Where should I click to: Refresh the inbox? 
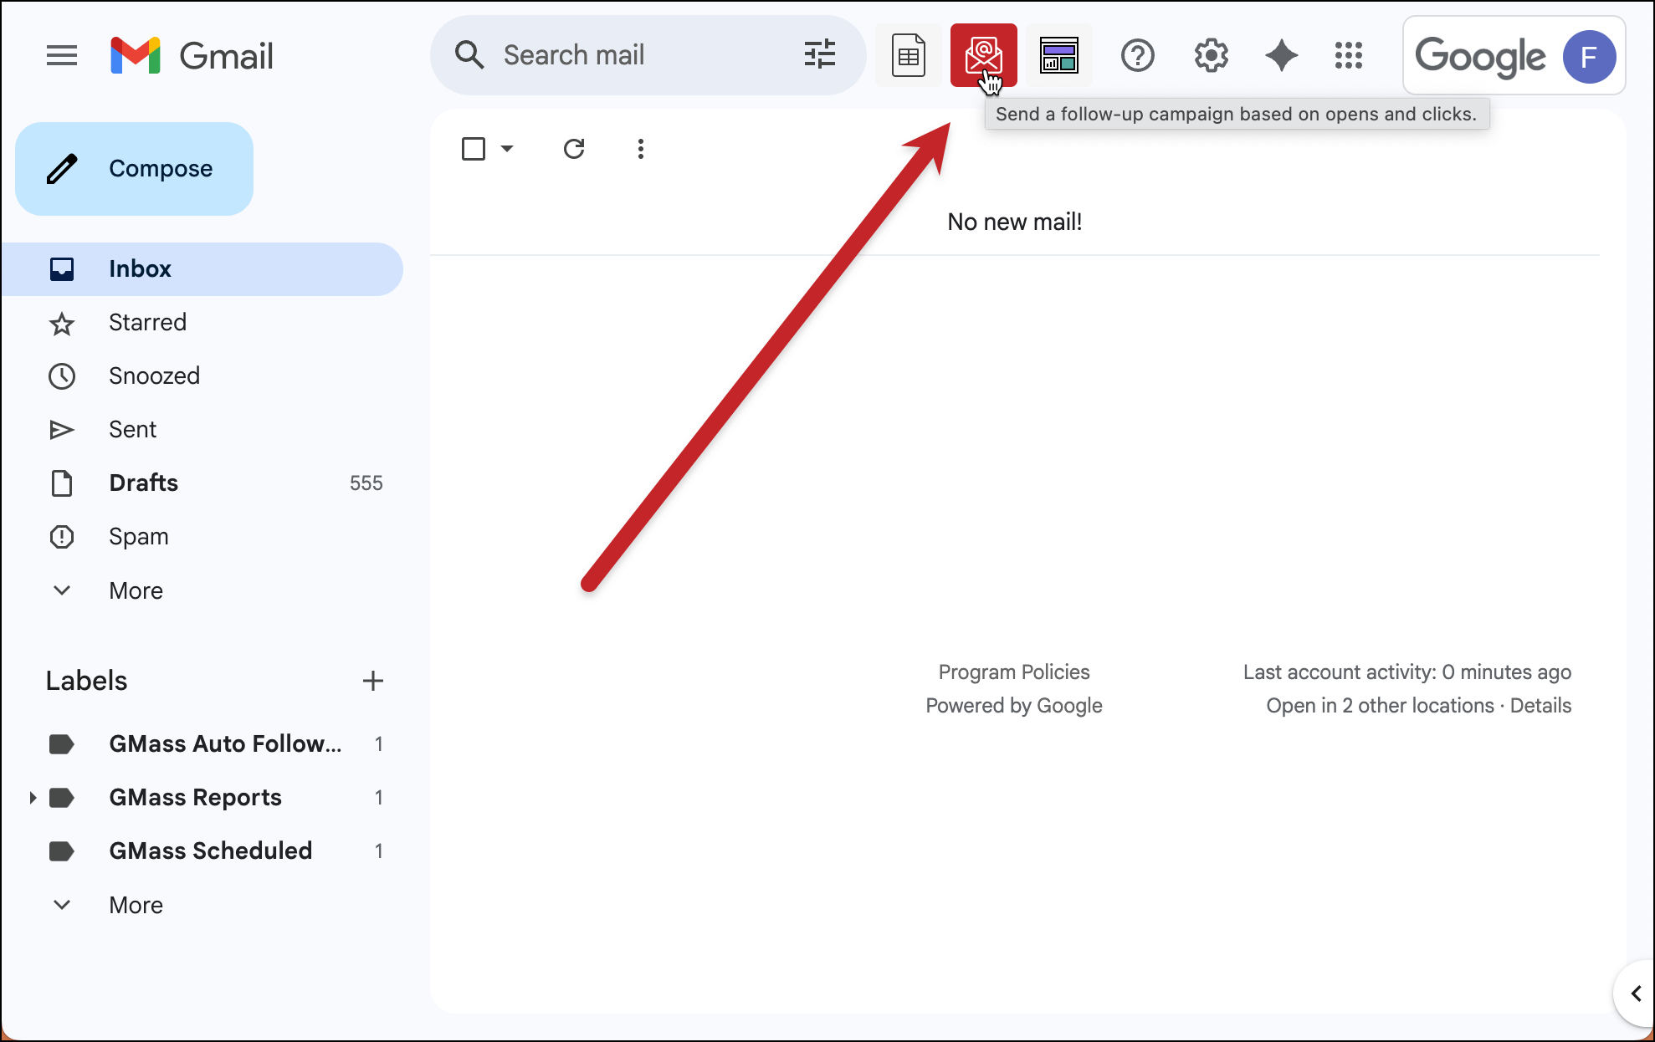point(574,149)
